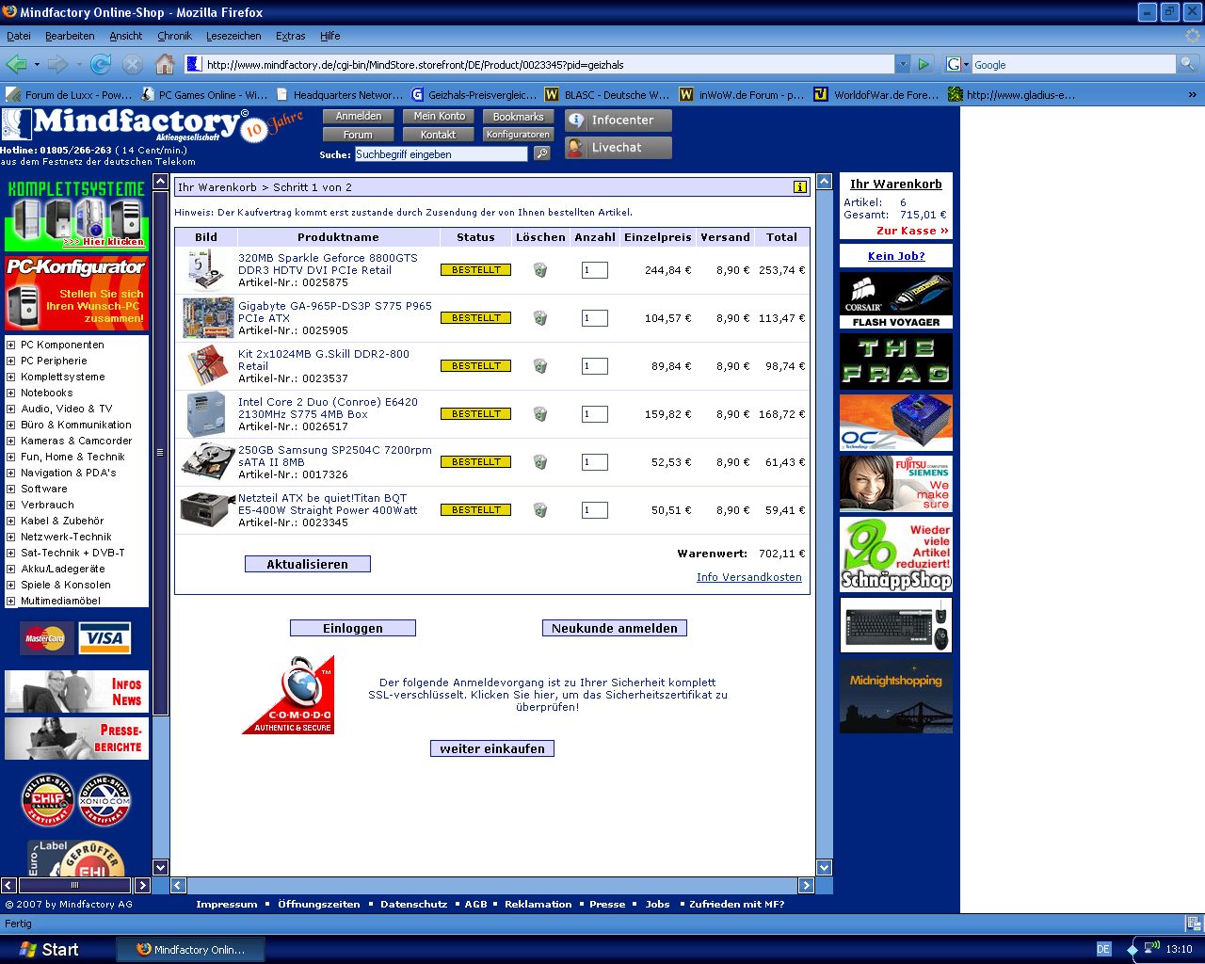1205x964 pixels.
Task: Click the VISA logo
Action: (104, 638)
